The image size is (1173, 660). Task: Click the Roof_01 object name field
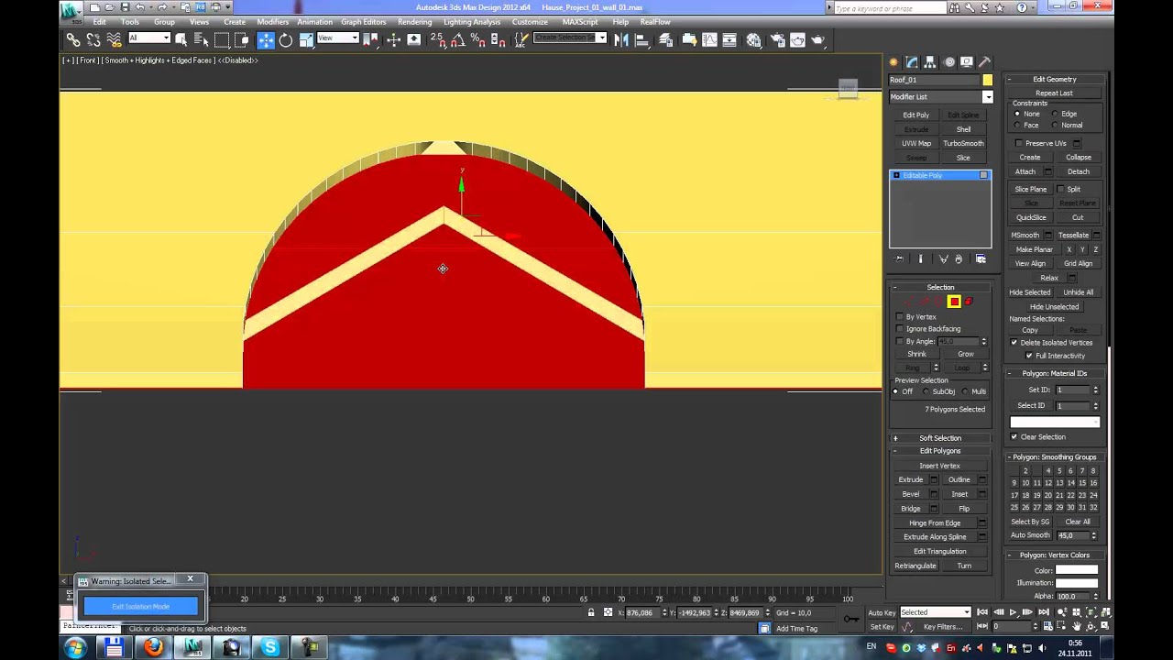934,81
